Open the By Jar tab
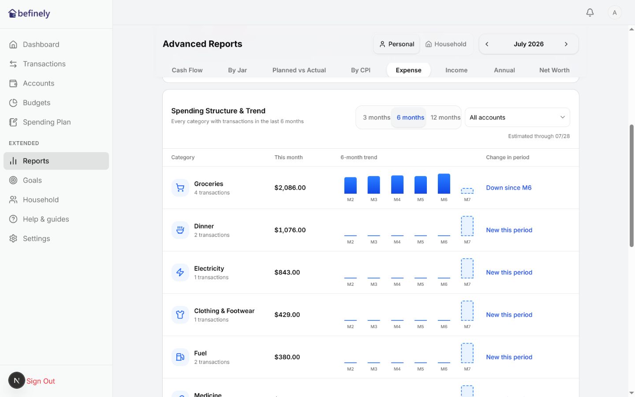 click(237, 70)
